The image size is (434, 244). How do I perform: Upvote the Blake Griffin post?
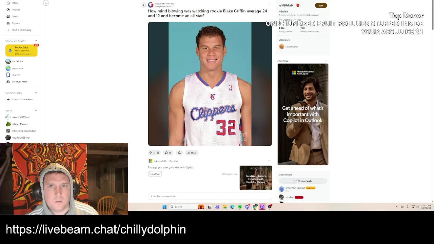tap(151, 153)
